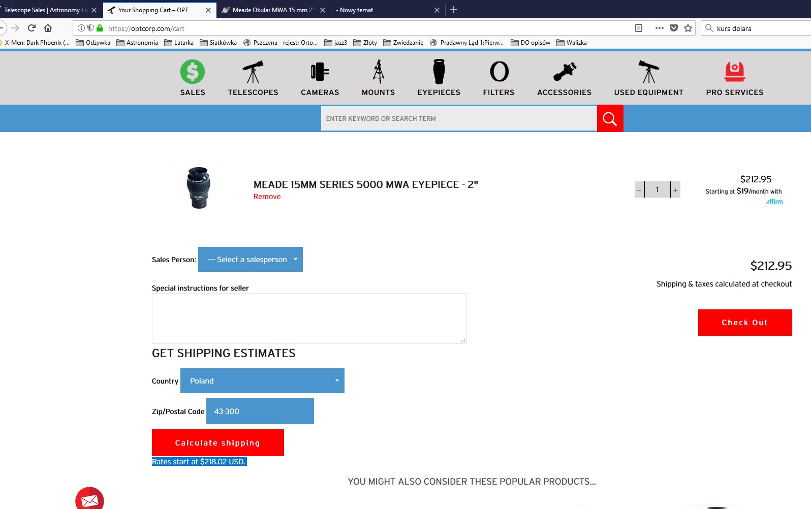Screen dimensions: 811x509
Task: Click the Rates start at $218.02 USD text
Action: click(x=199, y=462)
